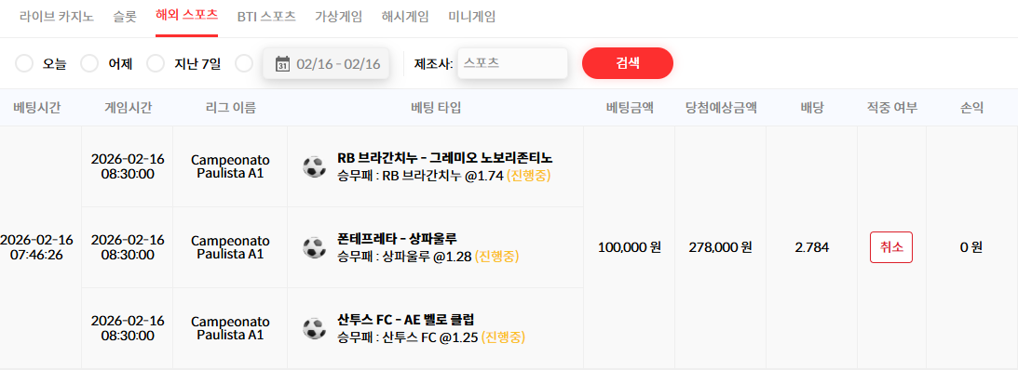Cancel the bet with 취소 button
This screenshot has width=1018, height=370.
pyautogui.click(x=891, y=247)
